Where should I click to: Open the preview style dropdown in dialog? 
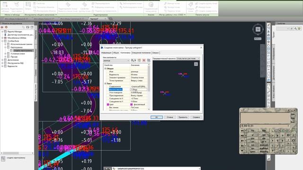coord(188,58)
